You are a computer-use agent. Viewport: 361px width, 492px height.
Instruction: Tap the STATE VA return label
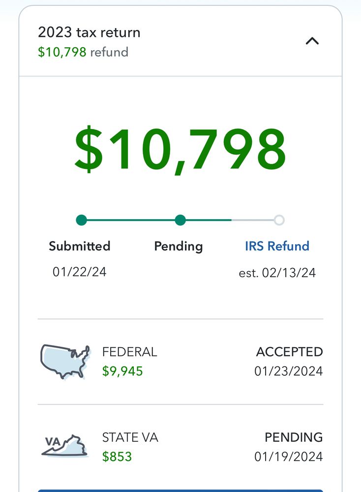click(130, 437)
